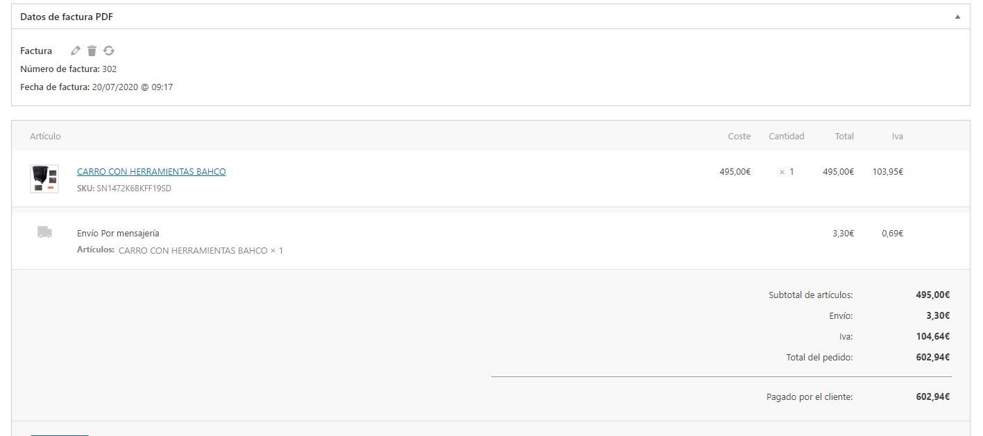Edit the Factura with the pencil icon
The image size is (983, 436).
coord(76,51)
